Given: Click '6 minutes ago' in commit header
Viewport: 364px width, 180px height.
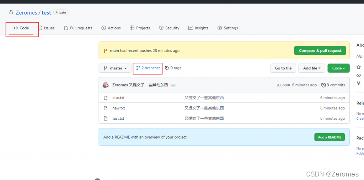Looking at the screenshot, I should 304,85.
